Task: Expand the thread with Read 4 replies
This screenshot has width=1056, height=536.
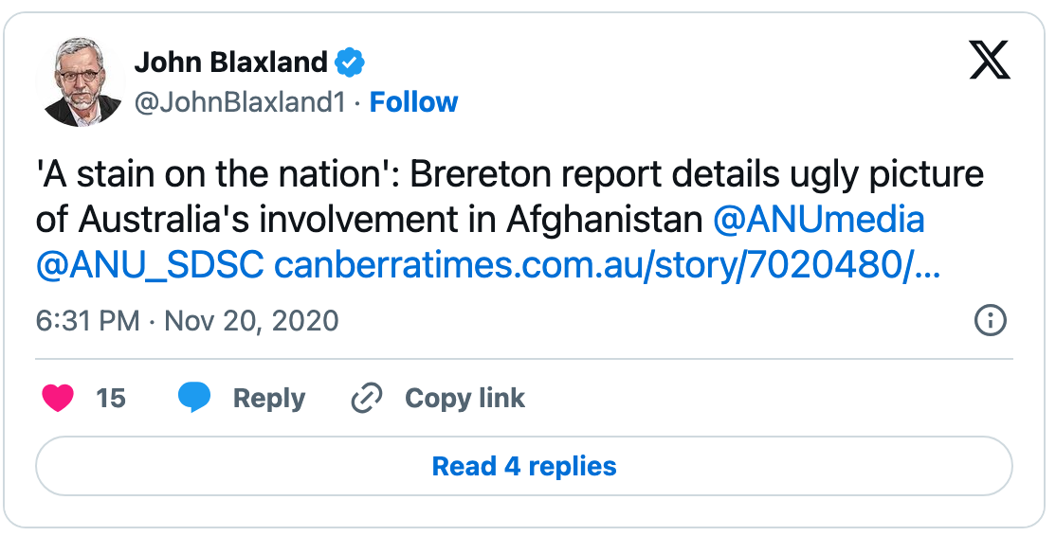Action: (524, 466)
